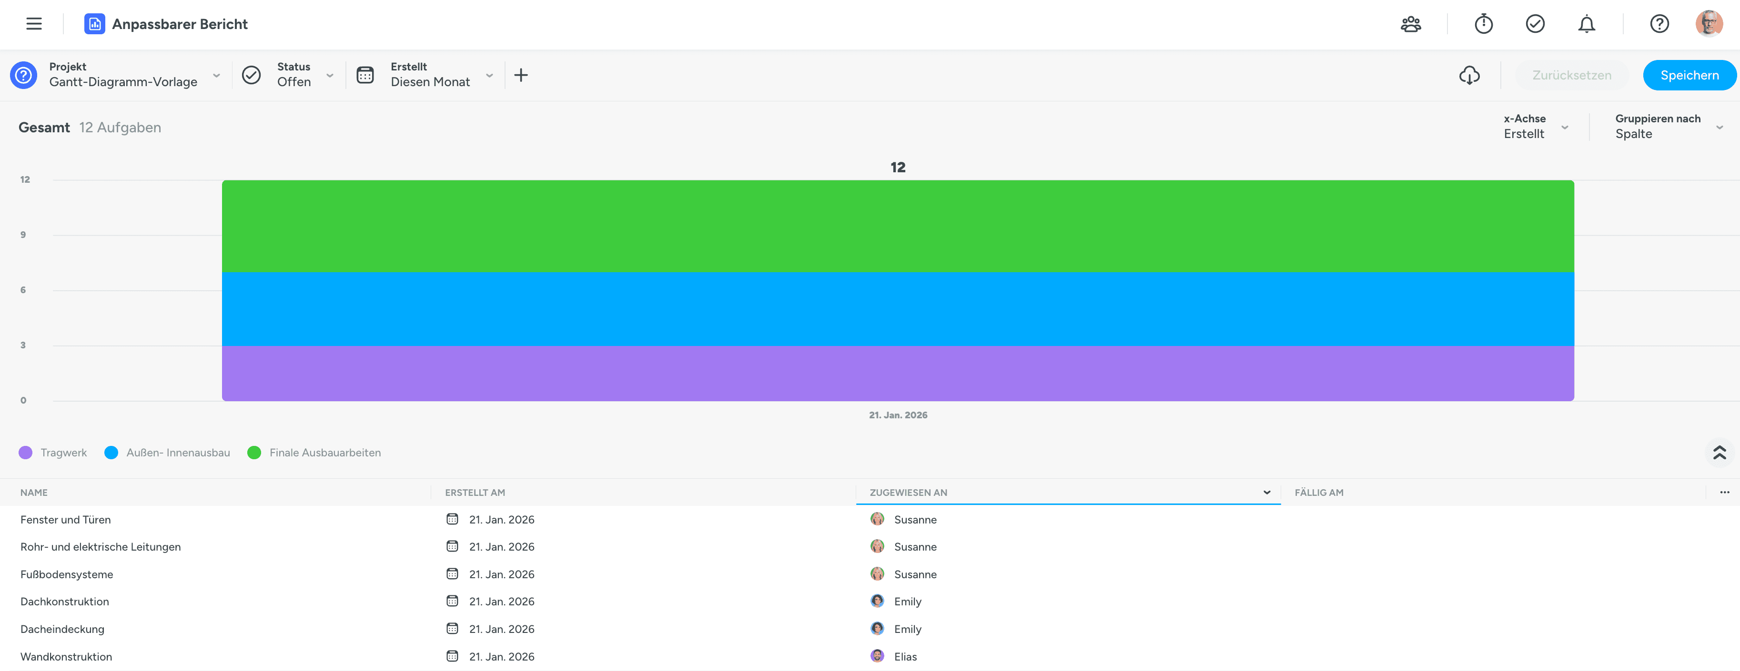Toggle Tragwerk legend series

(x=53, y=453)
